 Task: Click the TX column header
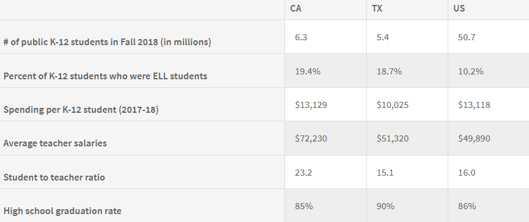[x=377, y=9]
